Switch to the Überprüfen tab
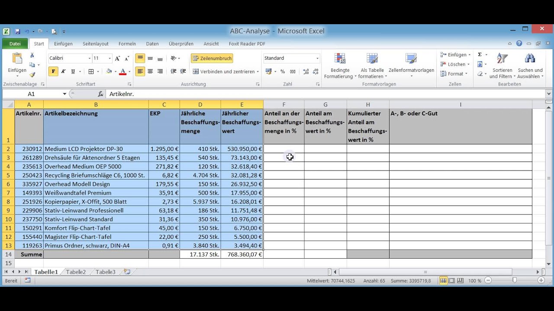Image resolution: width=554 pixels, height=311 pixels. pos(181,44)
